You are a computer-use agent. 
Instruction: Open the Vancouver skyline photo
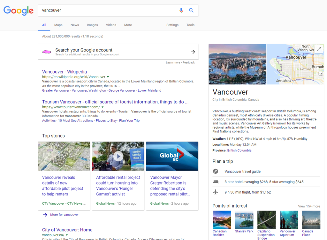[x=237, y=64]
